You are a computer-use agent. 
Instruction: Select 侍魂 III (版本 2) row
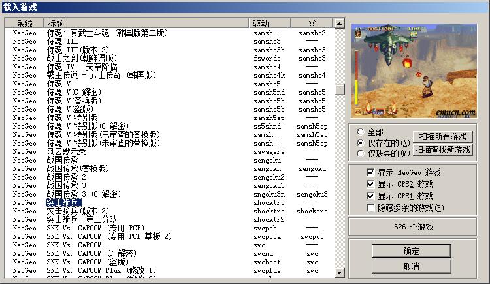(x=169, y=50)
